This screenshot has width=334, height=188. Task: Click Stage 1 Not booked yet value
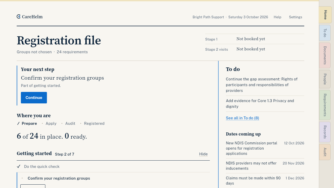pyautogui.click(x=251, y=39)
